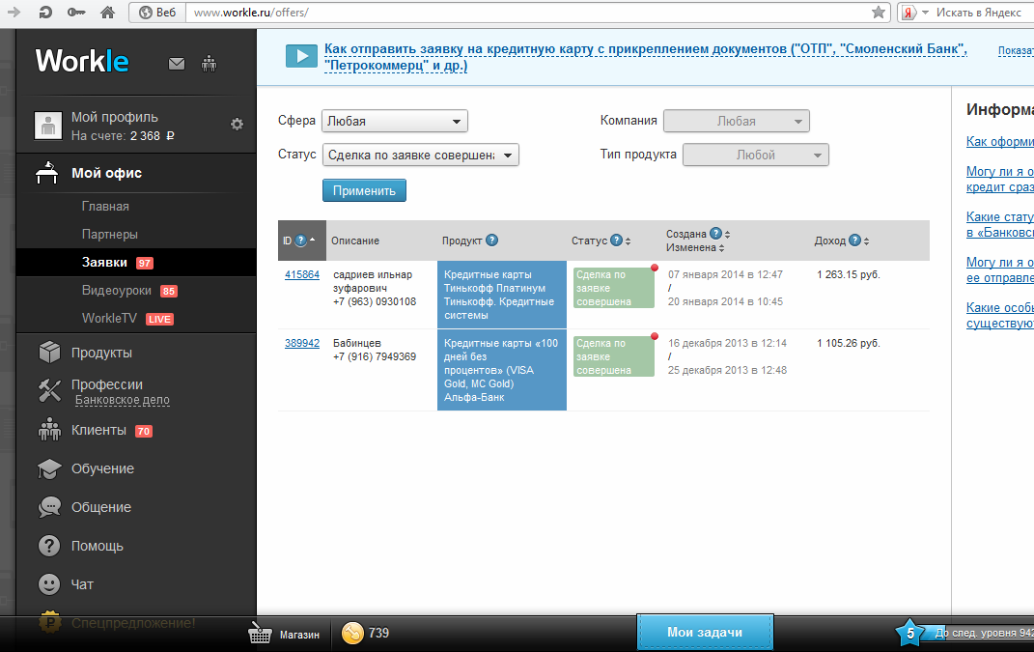Open messages envelope icon near Workle logo
The width and height of the screenshot is (1034, 652).
click(176, 64)
